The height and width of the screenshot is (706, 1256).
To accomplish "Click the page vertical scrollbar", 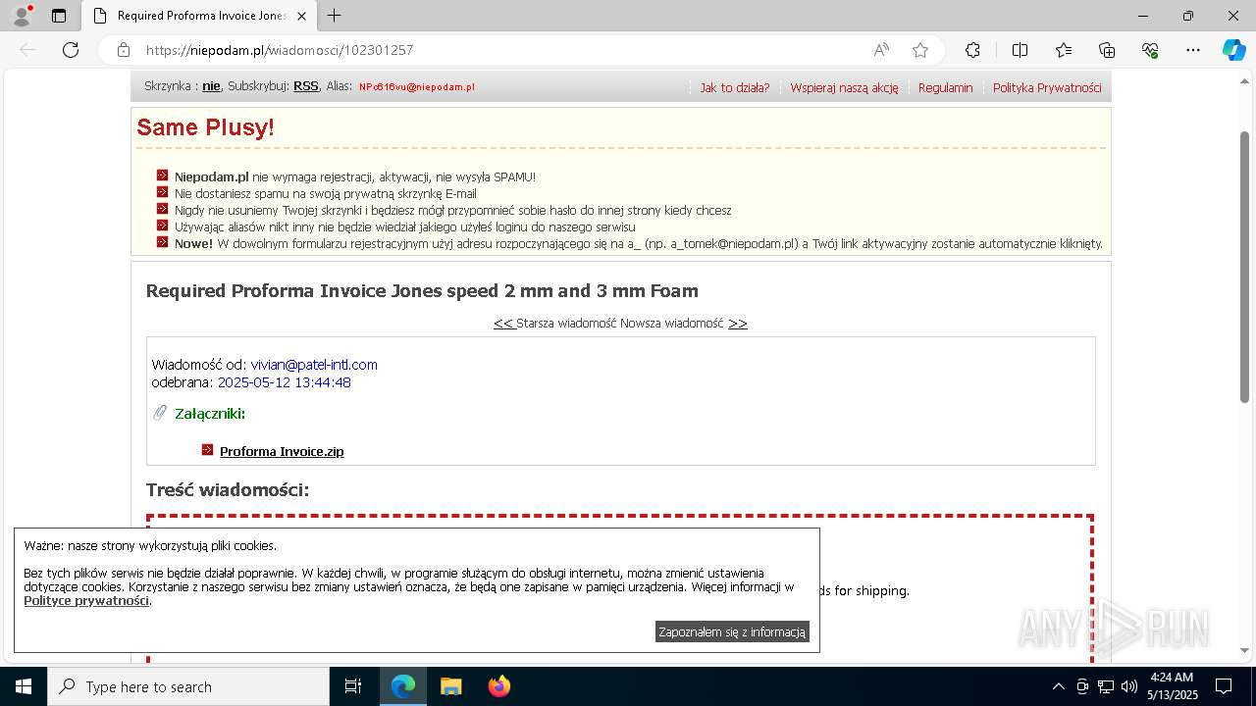I will pos(1245,265).
